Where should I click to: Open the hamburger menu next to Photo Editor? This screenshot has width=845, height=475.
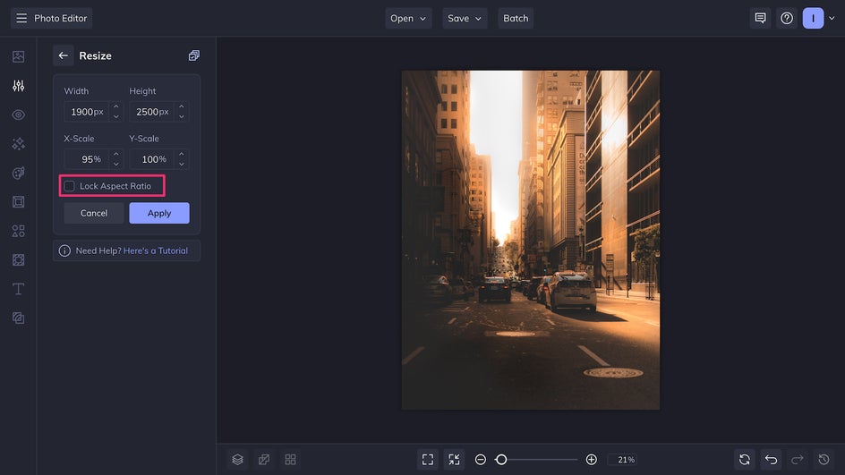pyautogui.click(x=21, y=18)
